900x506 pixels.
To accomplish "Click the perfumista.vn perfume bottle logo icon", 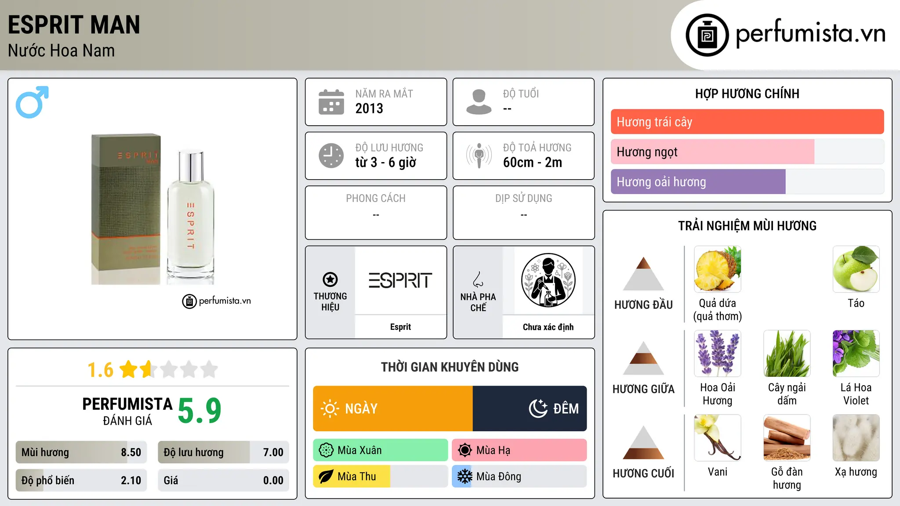I will pos(707,35).
